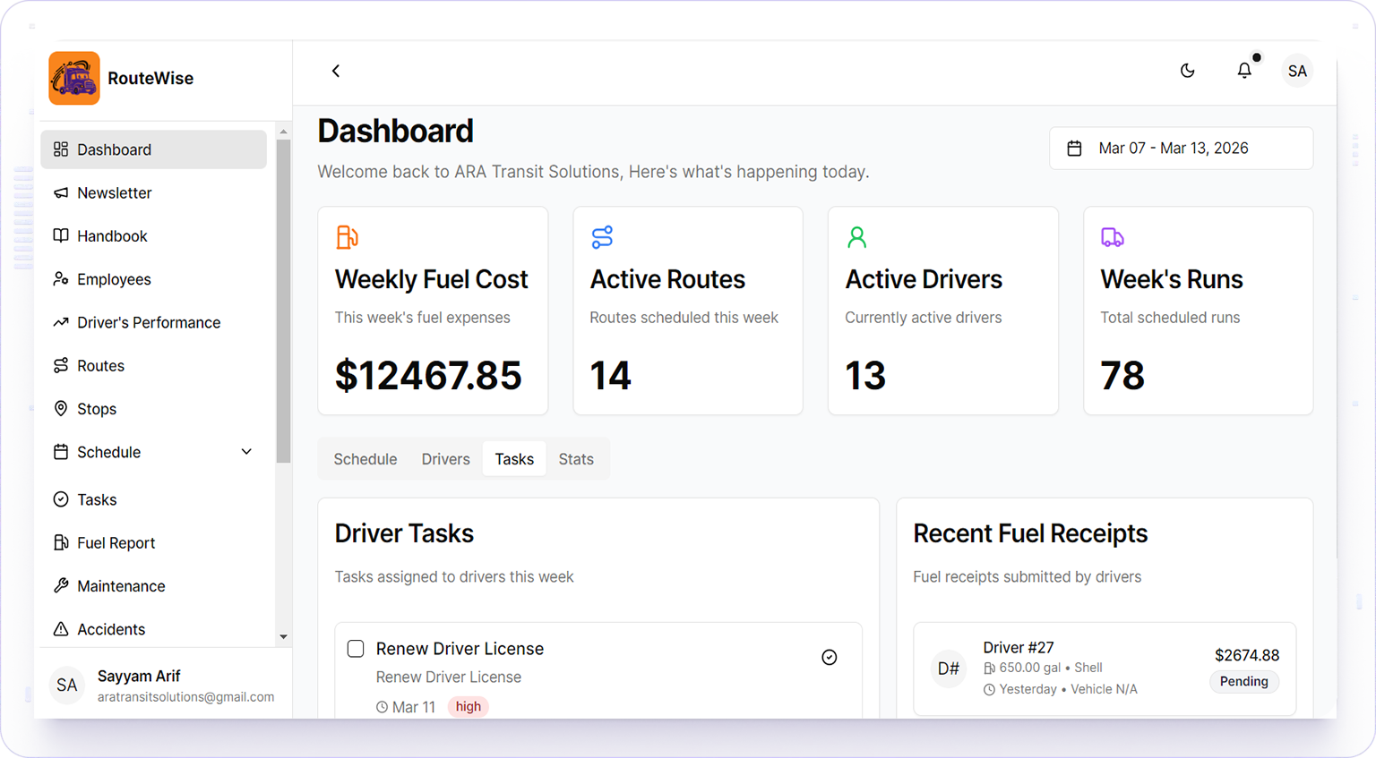Click the notification bell icon

click(1244, 71)
